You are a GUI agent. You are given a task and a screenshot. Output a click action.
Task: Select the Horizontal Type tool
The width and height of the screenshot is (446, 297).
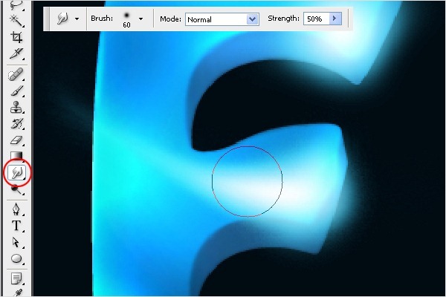16,226
